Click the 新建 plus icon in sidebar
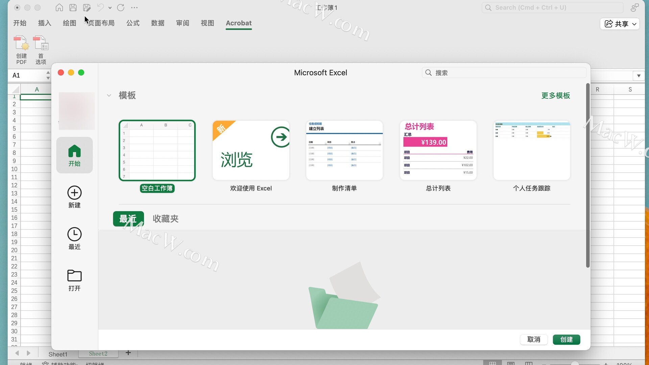This screenshot has width=649, height=365. 74,193
